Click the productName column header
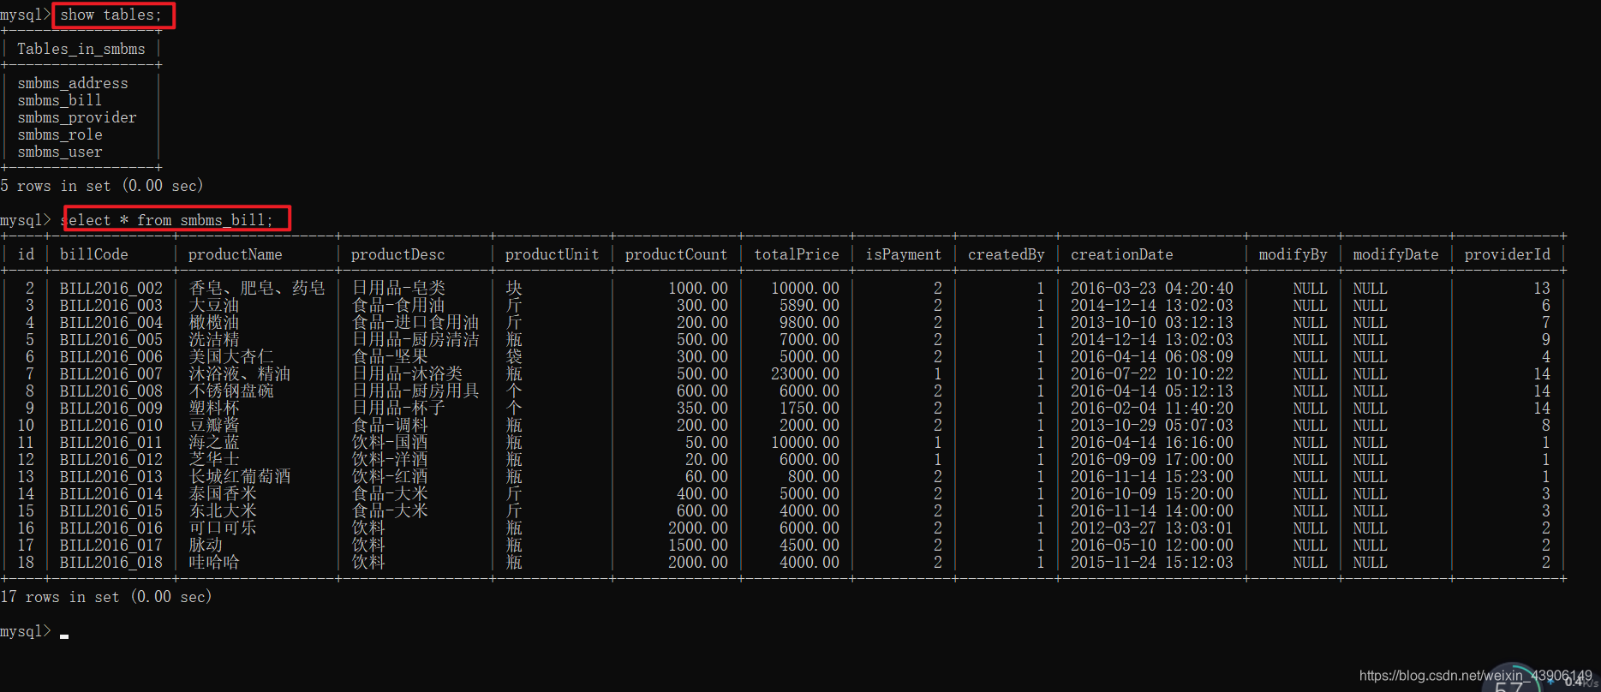 pyautogui.click(x=236, y=254)
